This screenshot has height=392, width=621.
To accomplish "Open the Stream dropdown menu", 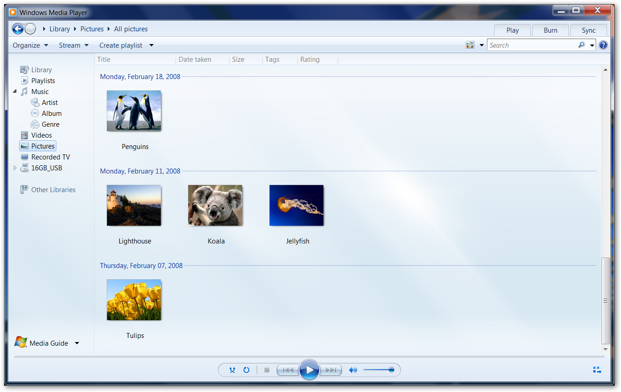I will click(x=74, y=45).
